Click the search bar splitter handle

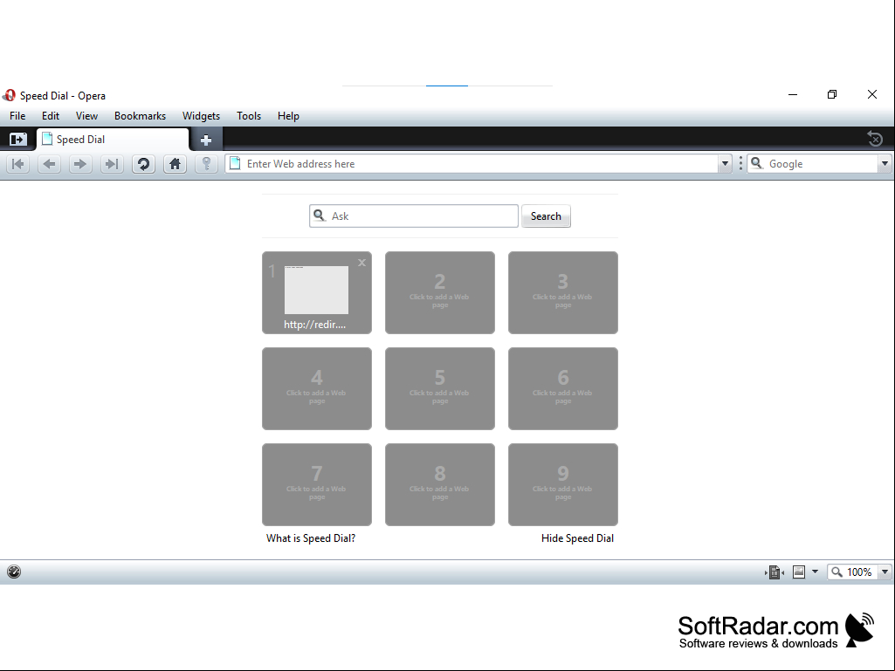740,164
